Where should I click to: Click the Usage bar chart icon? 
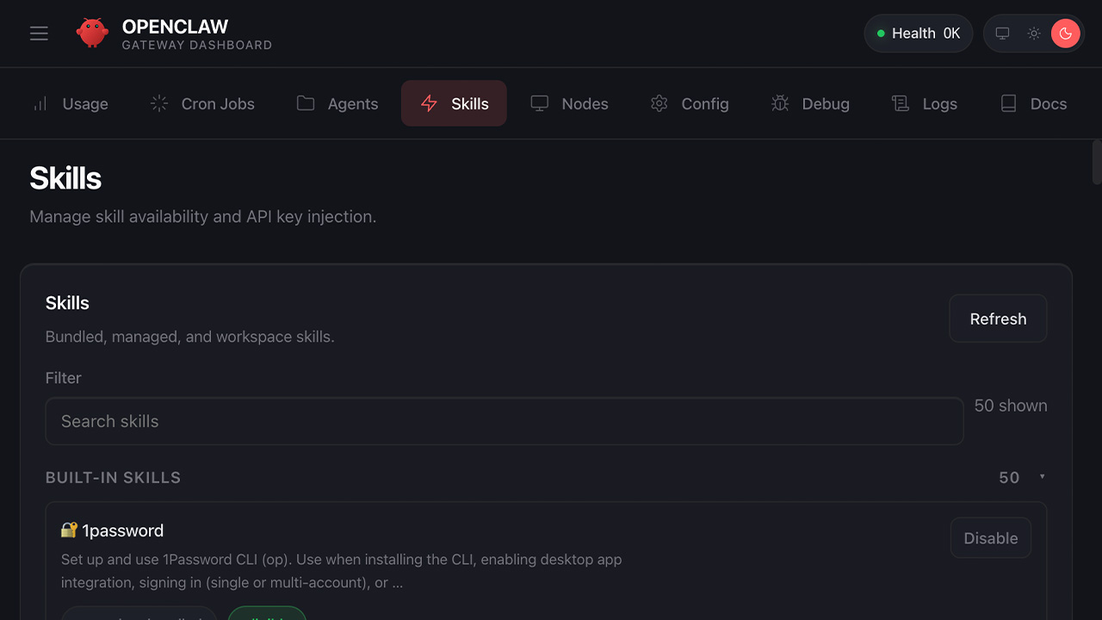[x=40, y=104]
